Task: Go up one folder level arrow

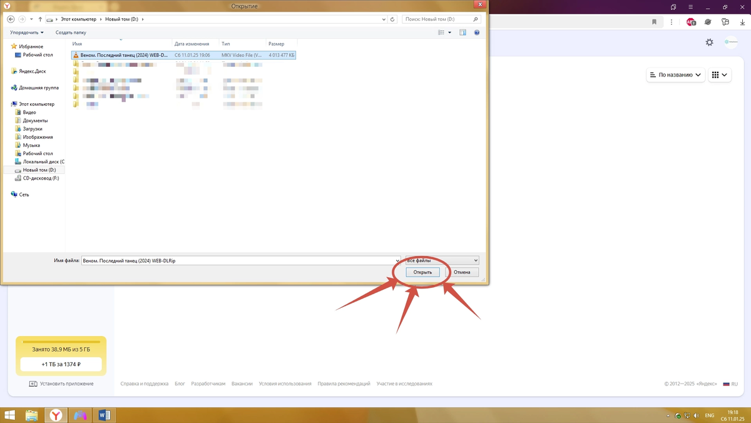Action: [40, 19]
